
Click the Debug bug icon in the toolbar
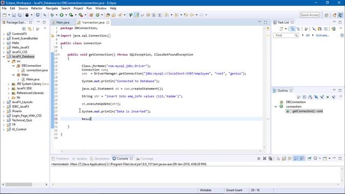tap(52, 15)
